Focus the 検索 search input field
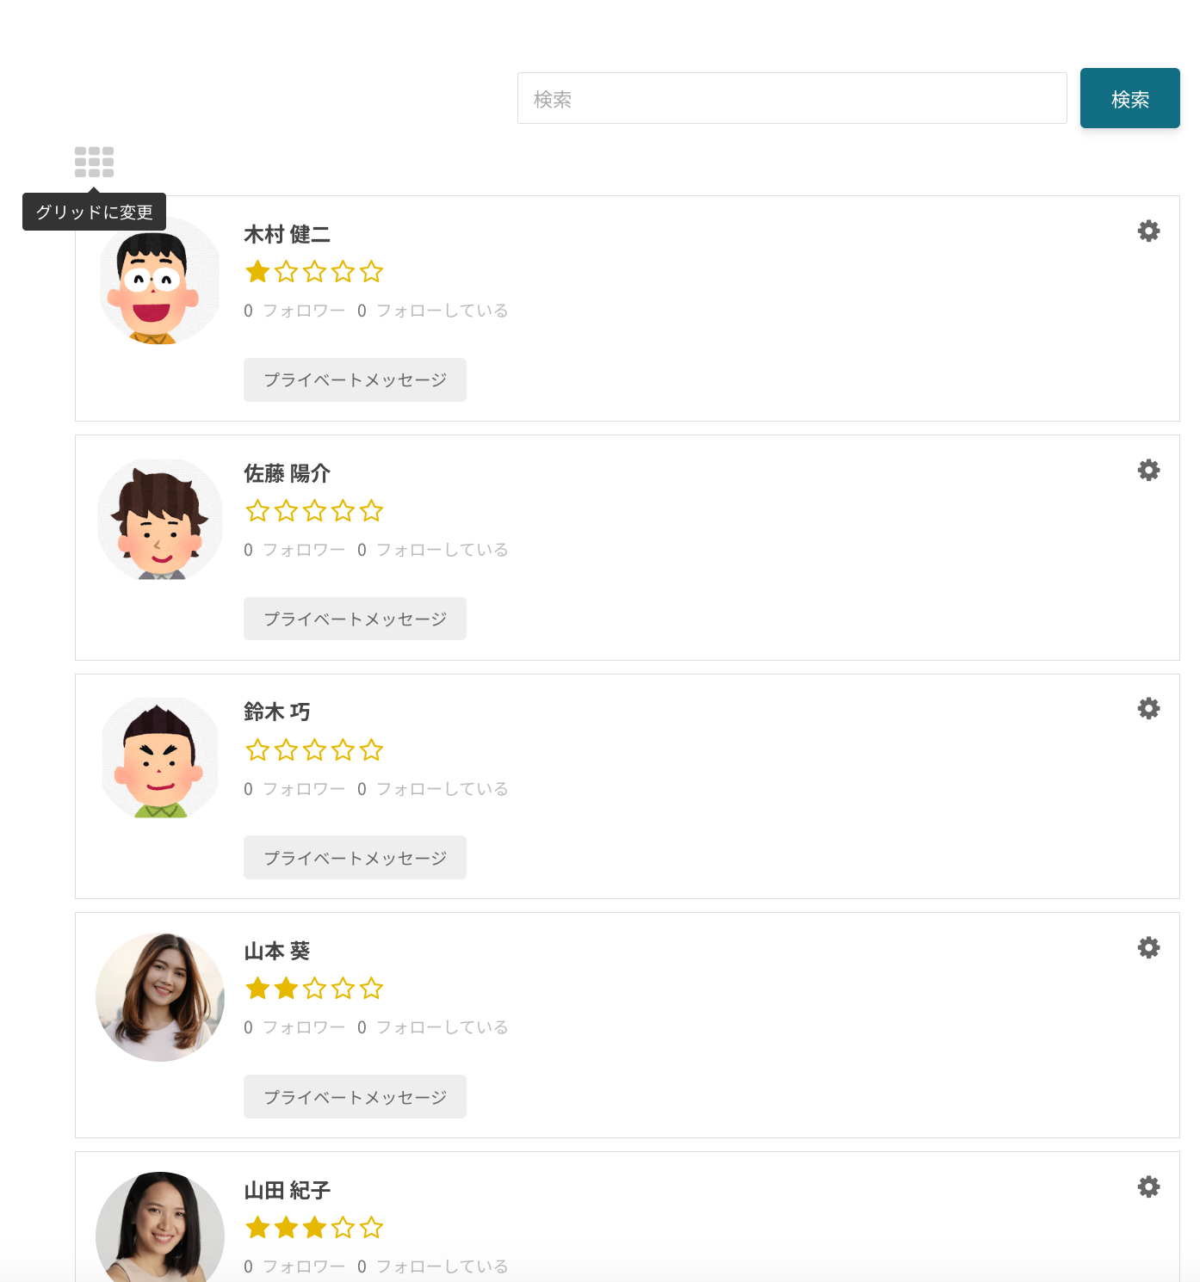 (x=791, y=98)
